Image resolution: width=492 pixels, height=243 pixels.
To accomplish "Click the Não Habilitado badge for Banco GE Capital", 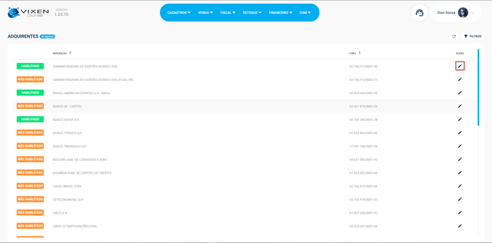I will (x=30, y=106).
